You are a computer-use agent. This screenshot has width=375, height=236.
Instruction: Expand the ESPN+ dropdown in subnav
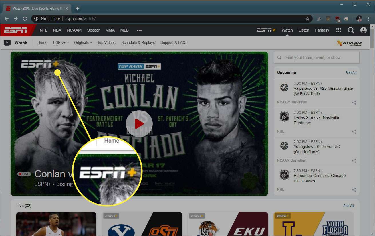(61, 43)
